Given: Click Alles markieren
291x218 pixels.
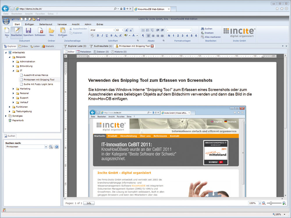Looking at the screenshot, I should pos(211,37).
